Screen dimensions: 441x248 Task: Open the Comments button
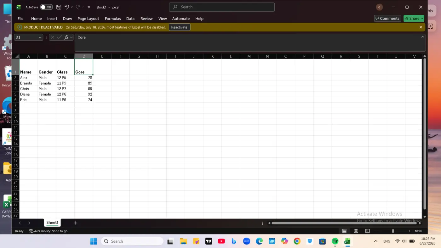pos(387,18)
